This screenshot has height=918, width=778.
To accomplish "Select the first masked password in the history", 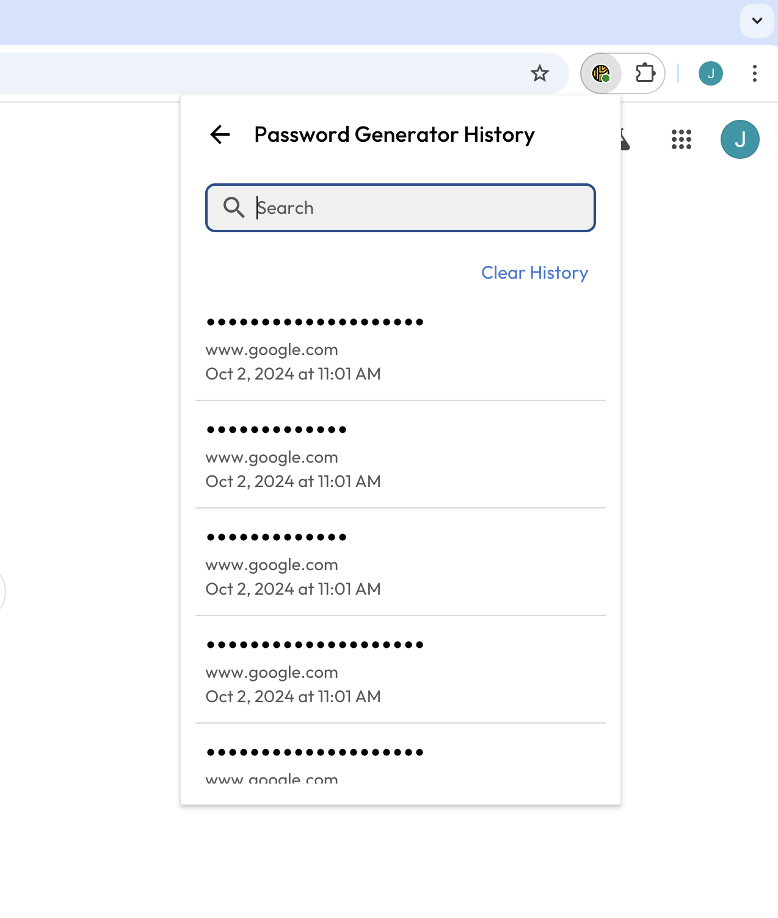I will [x=315, y=322].
